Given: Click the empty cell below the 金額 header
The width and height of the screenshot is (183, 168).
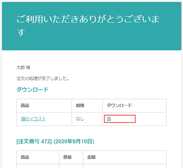Looking at the screenshot, I should (125, 166).
